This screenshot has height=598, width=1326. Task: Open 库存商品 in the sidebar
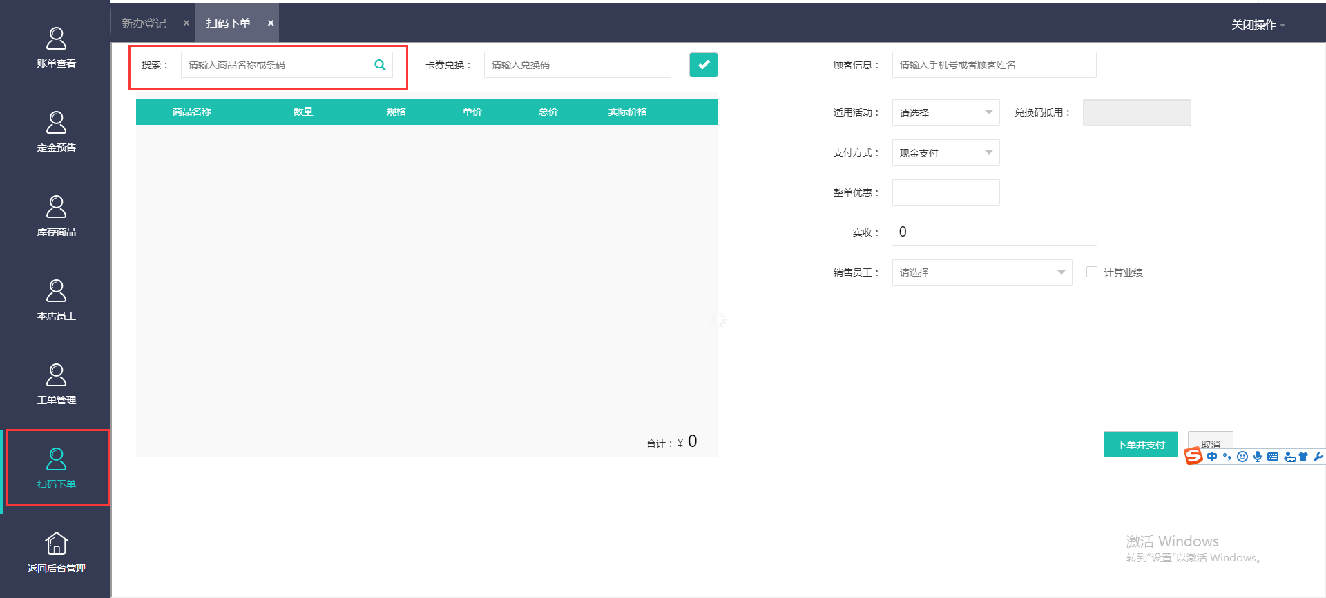56,216
